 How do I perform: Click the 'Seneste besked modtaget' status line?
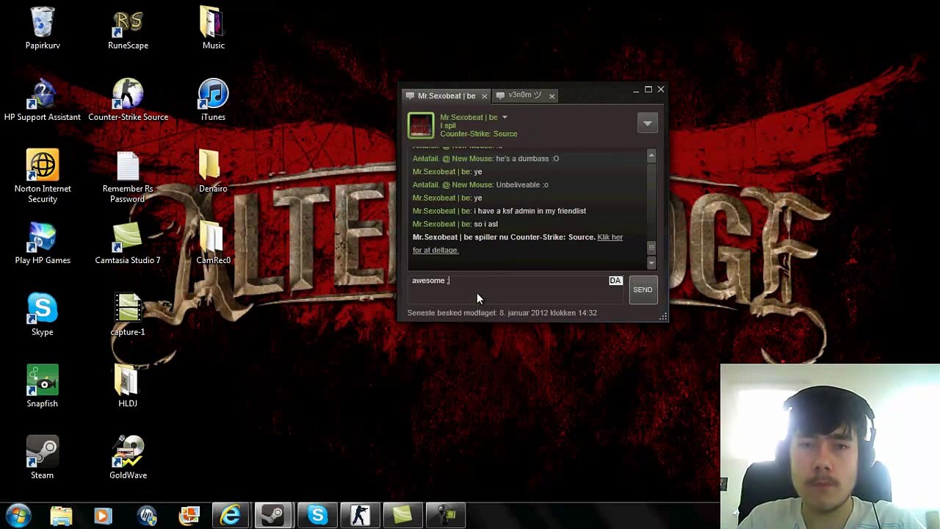tap(502, 313)
